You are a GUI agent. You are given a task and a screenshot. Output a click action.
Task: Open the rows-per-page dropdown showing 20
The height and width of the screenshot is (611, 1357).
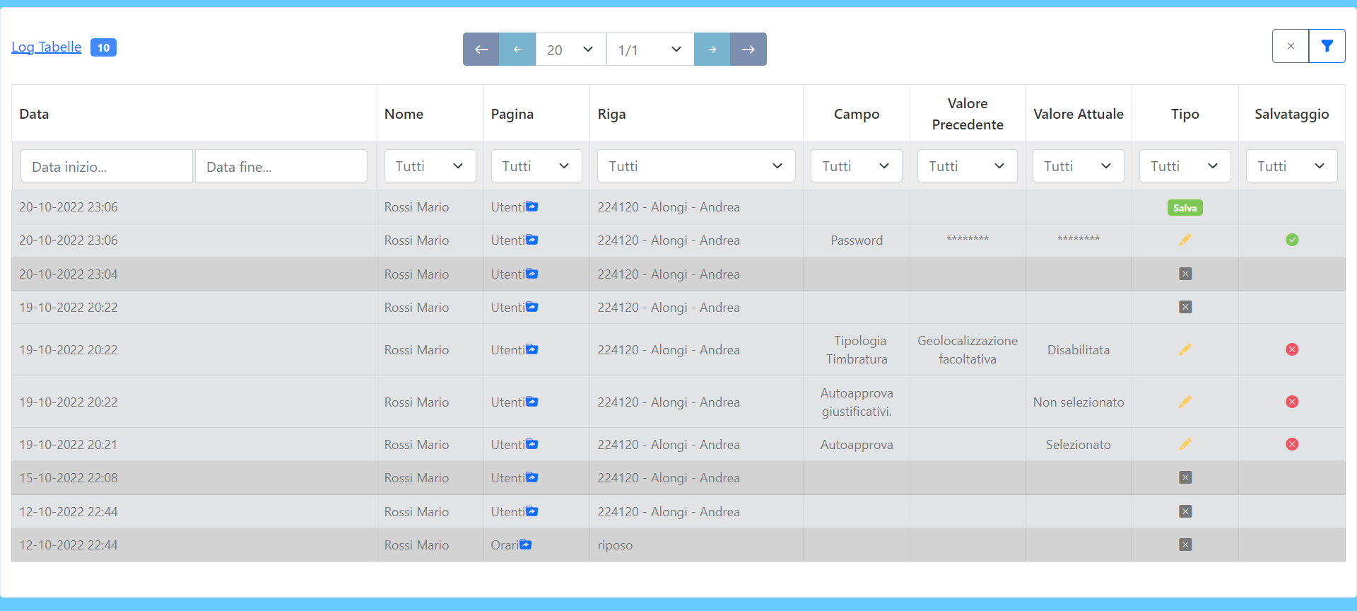coord(570,50)
